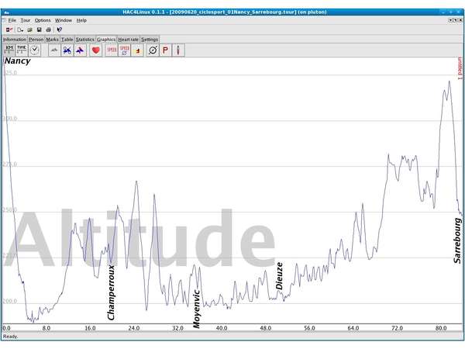Image resolution: width=465 pixels, height=349 pixels.
Task: Print the tour with printer icon
Action: [48, 29]
